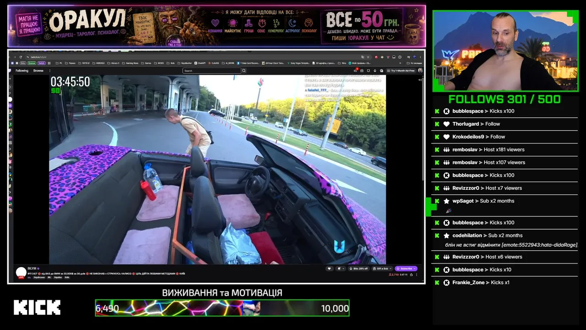Image resolution: width=586 pixels, height=330 pixels.
Task: Click the codehilation Sub x2 months row
Action: pyautogui.click(x=505, y=240)
